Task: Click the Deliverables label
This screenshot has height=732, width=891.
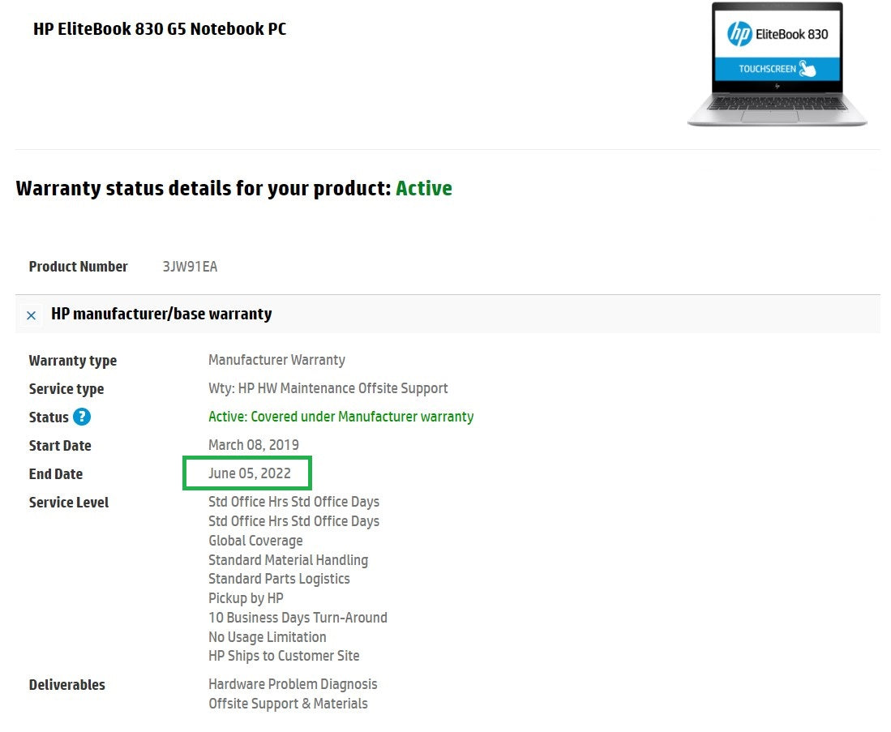Action: click(67, 685)
